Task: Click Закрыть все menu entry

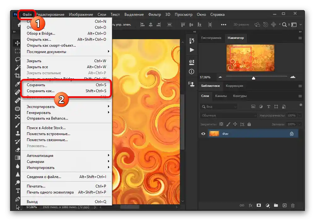Action: (66, 67)
